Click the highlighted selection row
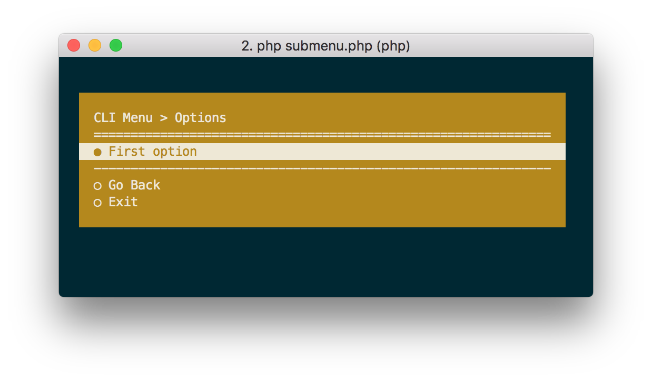The width and height of the screenshot is (652, 381). coord(322,152)
